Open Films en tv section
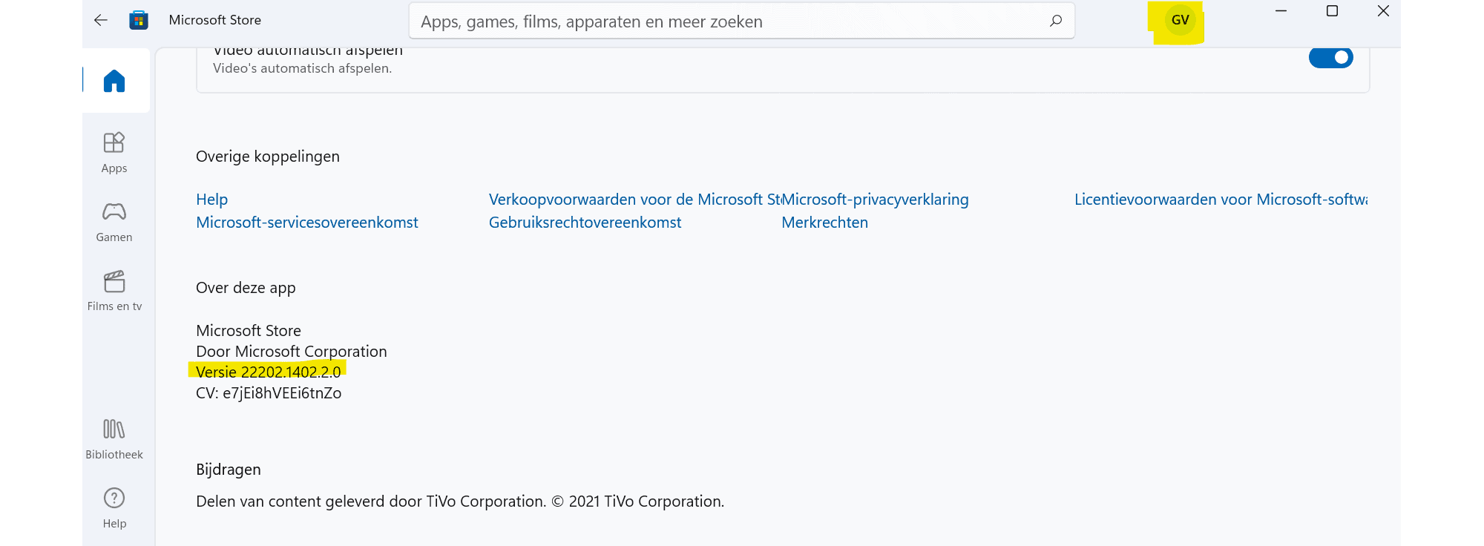 pyautogui.click(x=114, y=291)
